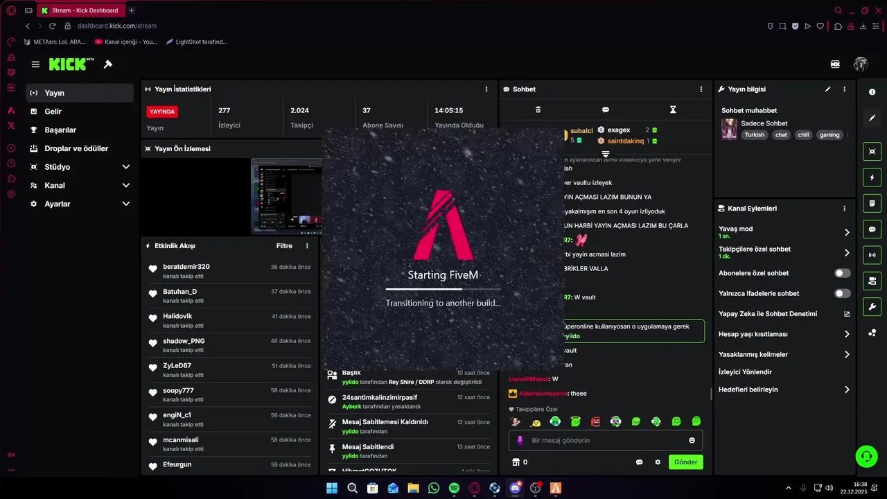
Task: Open Yayın İstatistikleri three-dot menu
Action: pyautogui.click(x=486, y=89)
